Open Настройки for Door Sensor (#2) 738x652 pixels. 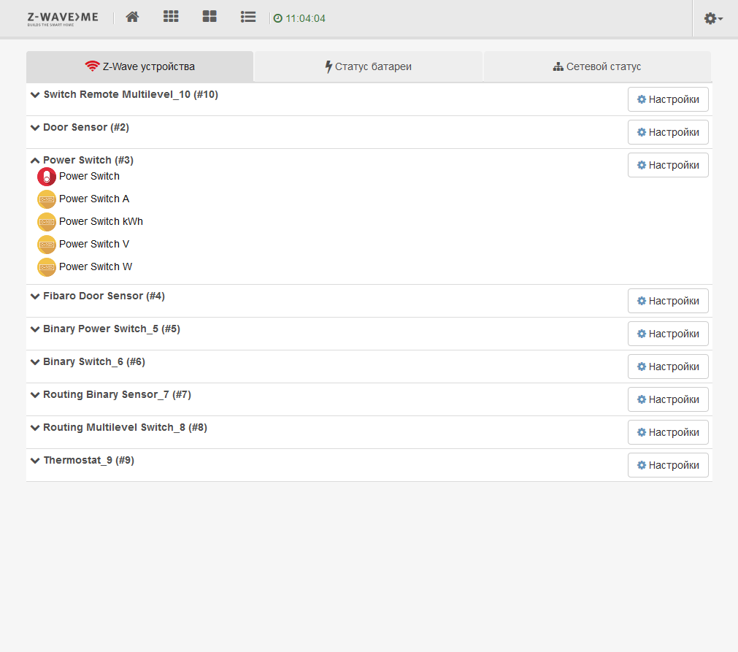pyautogui.click(x=668, y=132)
